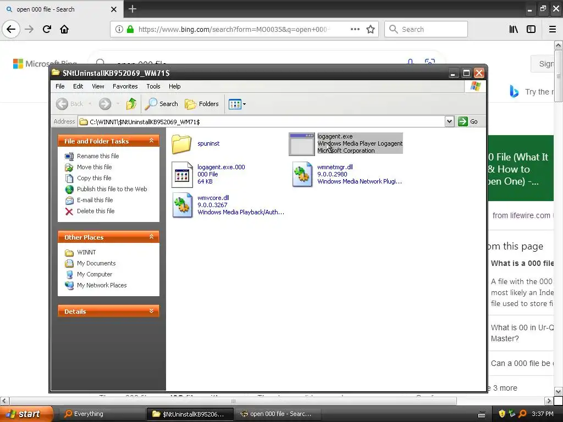Click the Go button next to address
Viewport: 563px width, 422px height.
[x=468, y=121]
